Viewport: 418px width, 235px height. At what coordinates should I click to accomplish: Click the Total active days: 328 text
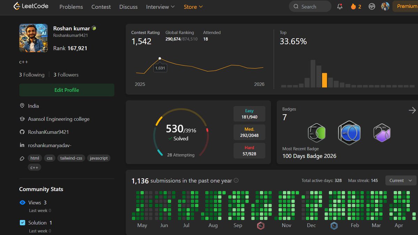321,180
